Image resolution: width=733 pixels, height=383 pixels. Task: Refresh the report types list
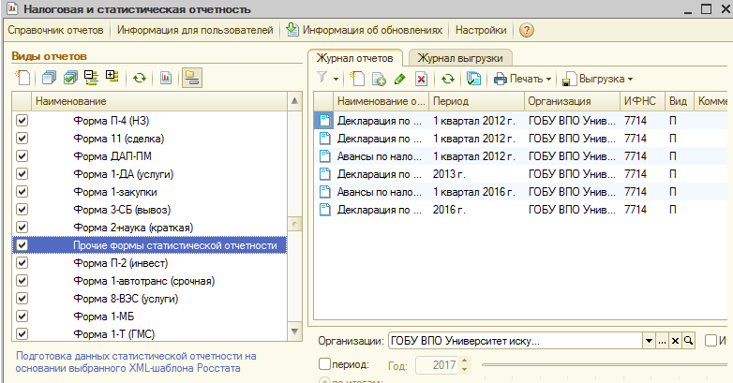(140, 78)
